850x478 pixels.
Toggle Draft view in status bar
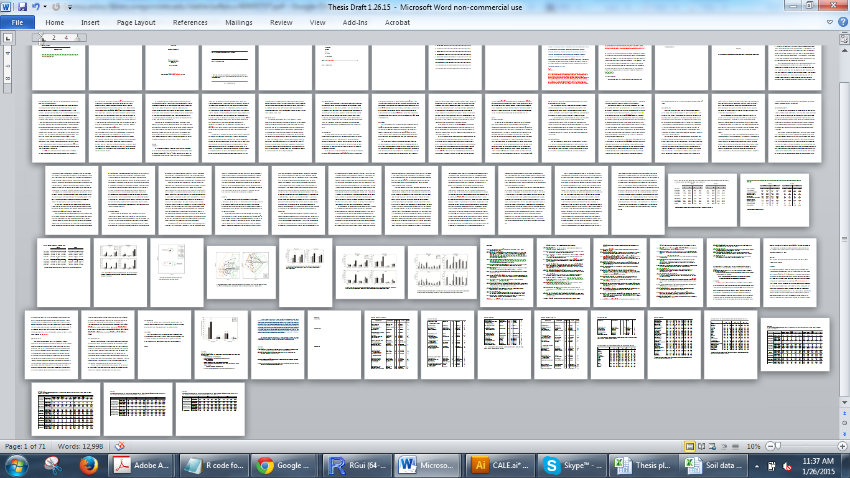[735, 446]
